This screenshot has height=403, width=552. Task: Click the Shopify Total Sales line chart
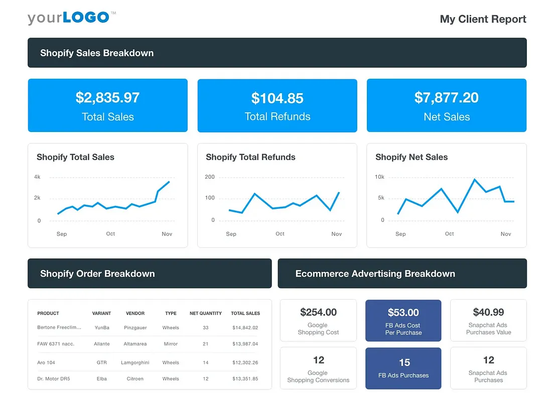pyautogui.click(x=108, y=195)
